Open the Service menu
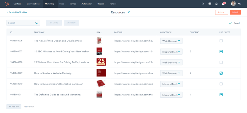Viewport: 247px width, 113px height. pyautogui.click(x=74, y=4)
